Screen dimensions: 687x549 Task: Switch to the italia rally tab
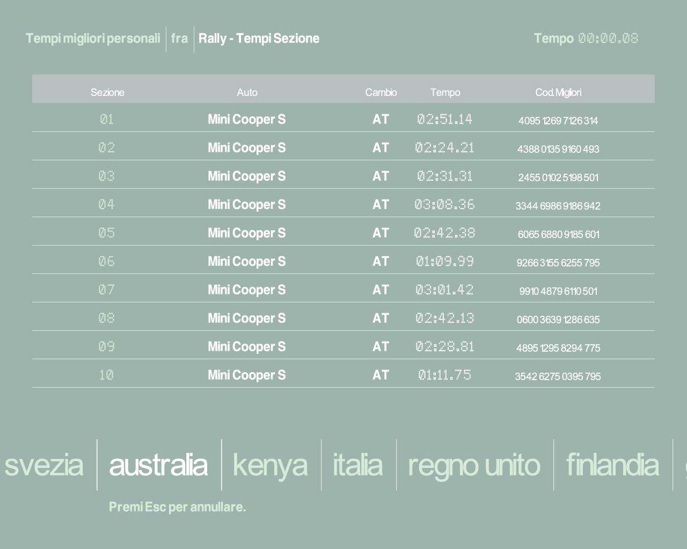[x=358, y=465]
